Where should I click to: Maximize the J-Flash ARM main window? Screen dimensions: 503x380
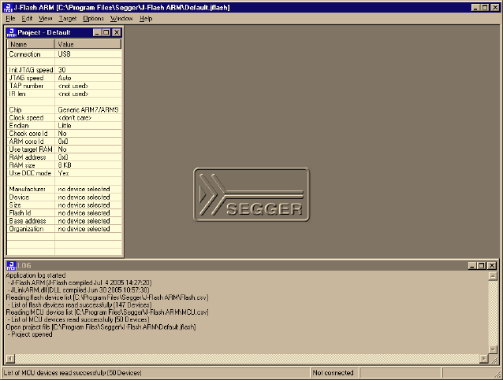485,8
